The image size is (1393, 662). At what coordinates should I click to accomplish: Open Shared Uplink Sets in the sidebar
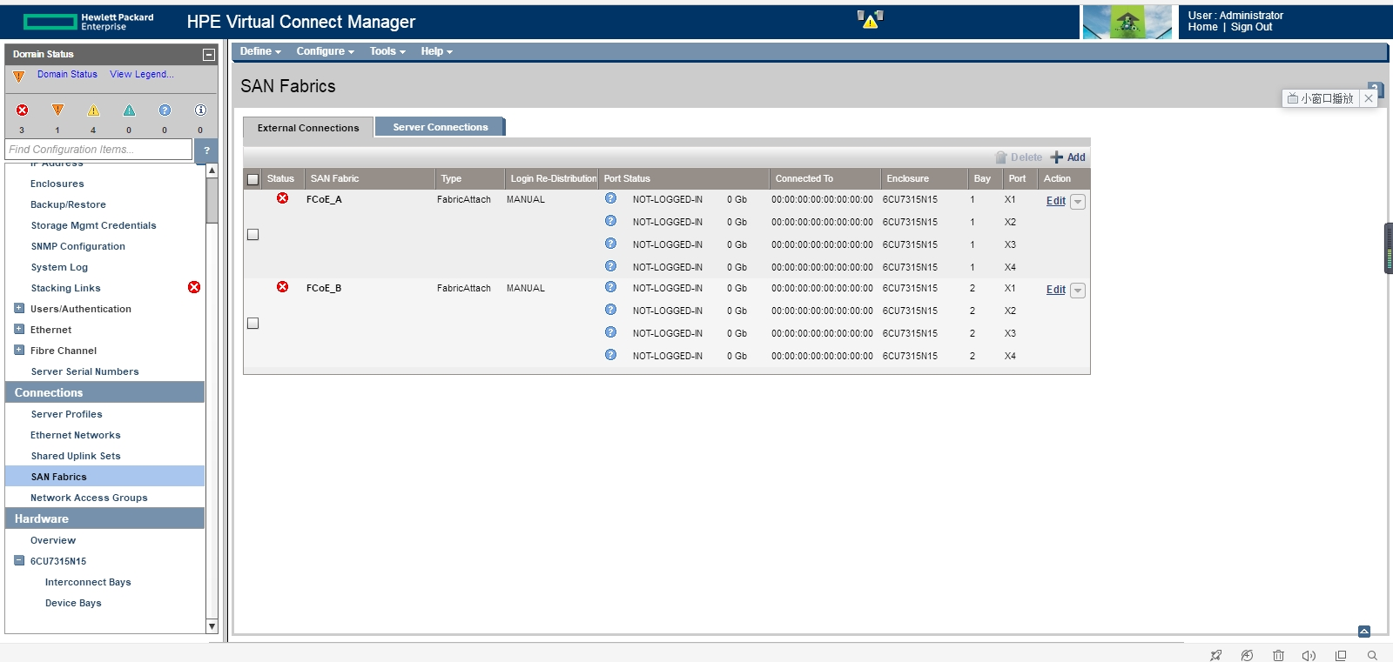coord(76,456)
